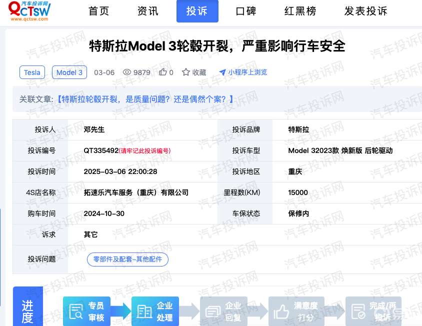Click the 完成/再投诉 step icon
The width and height of the screenshot is (422, 326).
[358, 311]
